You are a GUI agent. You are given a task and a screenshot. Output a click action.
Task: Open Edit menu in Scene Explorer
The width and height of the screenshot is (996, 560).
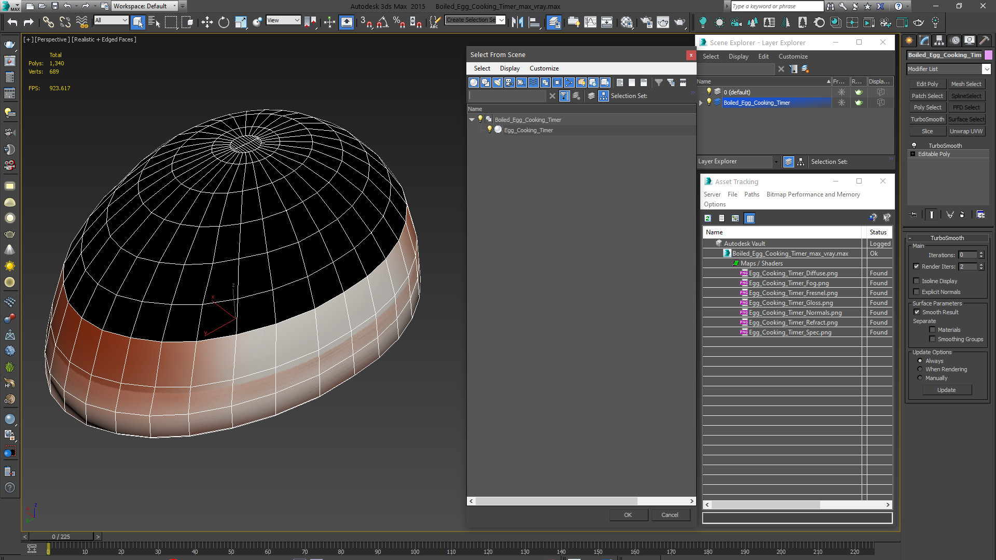[x=763, y=57]
